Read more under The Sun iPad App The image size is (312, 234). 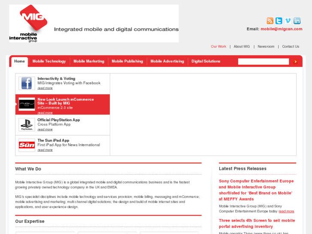45,150
